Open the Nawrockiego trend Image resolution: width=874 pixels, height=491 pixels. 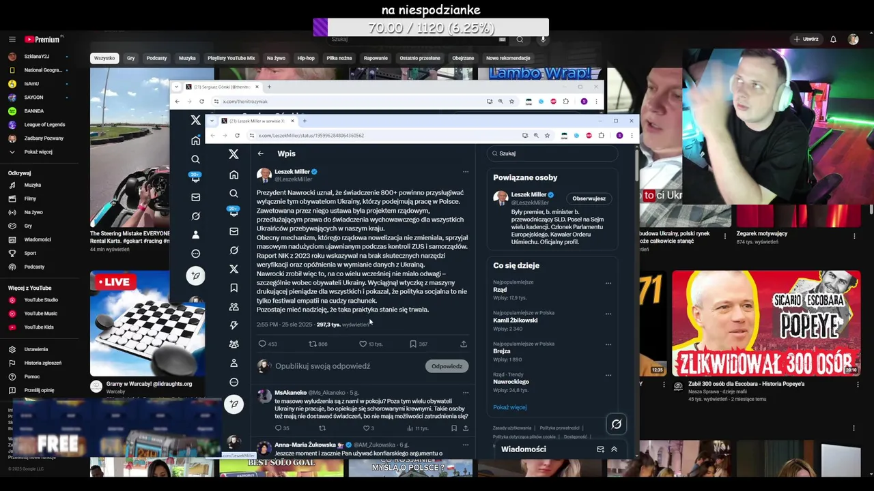click(511, 382)
